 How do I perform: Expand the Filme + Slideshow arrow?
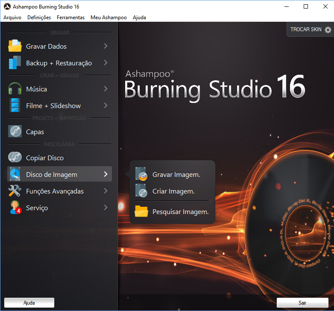[105, 105]
